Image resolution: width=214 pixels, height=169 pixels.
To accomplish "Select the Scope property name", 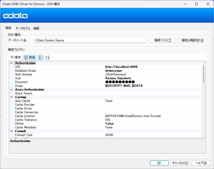I will coord(19,86).
